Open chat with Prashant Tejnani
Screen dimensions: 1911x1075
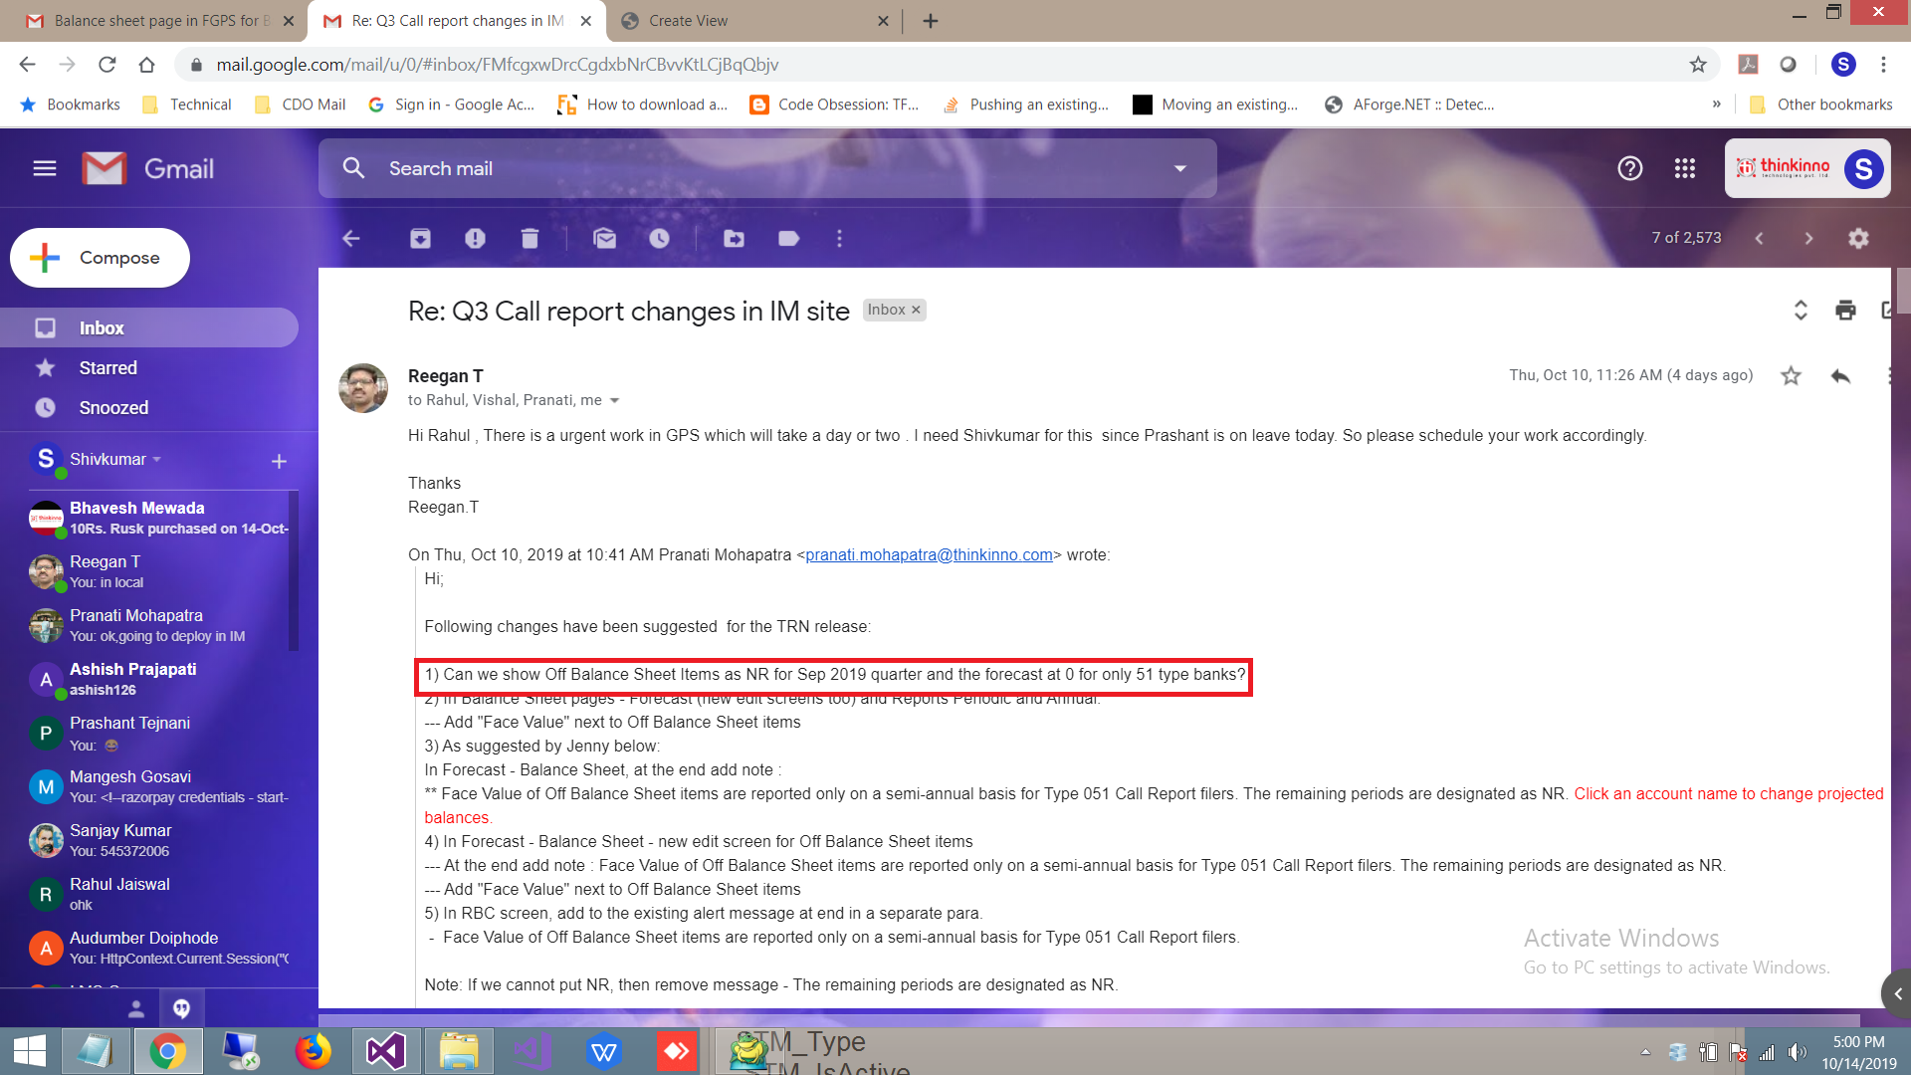[159, 733]
